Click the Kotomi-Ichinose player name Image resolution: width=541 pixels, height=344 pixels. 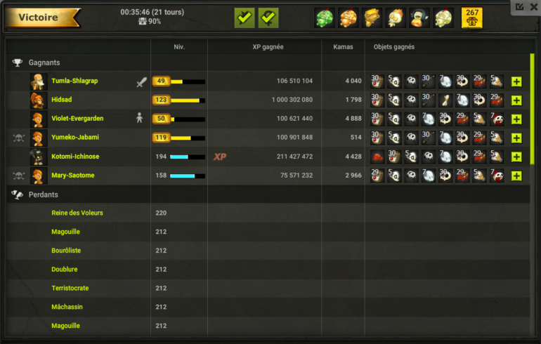75,157
